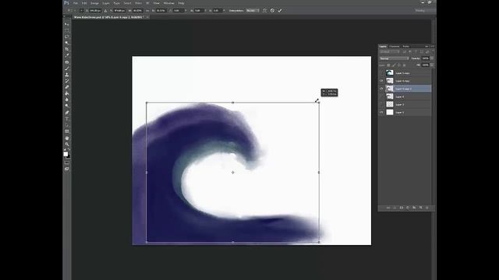The width and height of the screenshot is (499, 280).
Task: Open the Window menu
Action: point(169,3)
